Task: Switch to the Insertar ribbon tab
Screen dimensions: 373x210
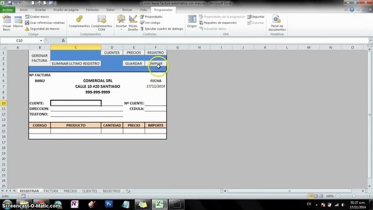Action: point(40,10)
